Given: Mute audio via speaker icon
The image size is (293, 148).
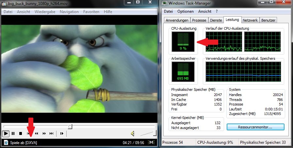Looking at the screenshot, I should [133, 133].
